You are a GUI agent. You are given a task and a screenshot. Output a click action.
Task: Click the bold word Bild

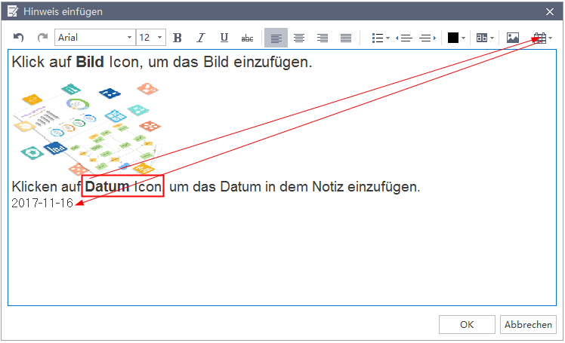90,63
